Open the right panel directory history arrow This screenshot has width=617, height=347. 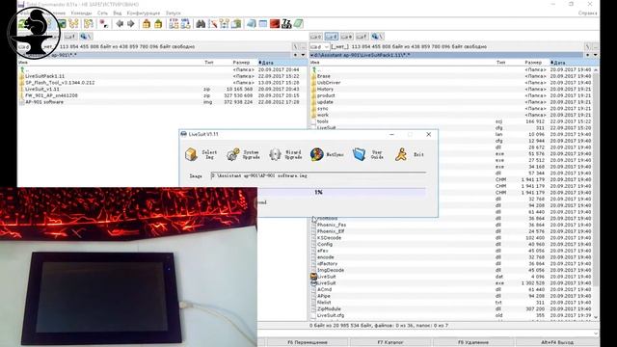coord(595,55)
